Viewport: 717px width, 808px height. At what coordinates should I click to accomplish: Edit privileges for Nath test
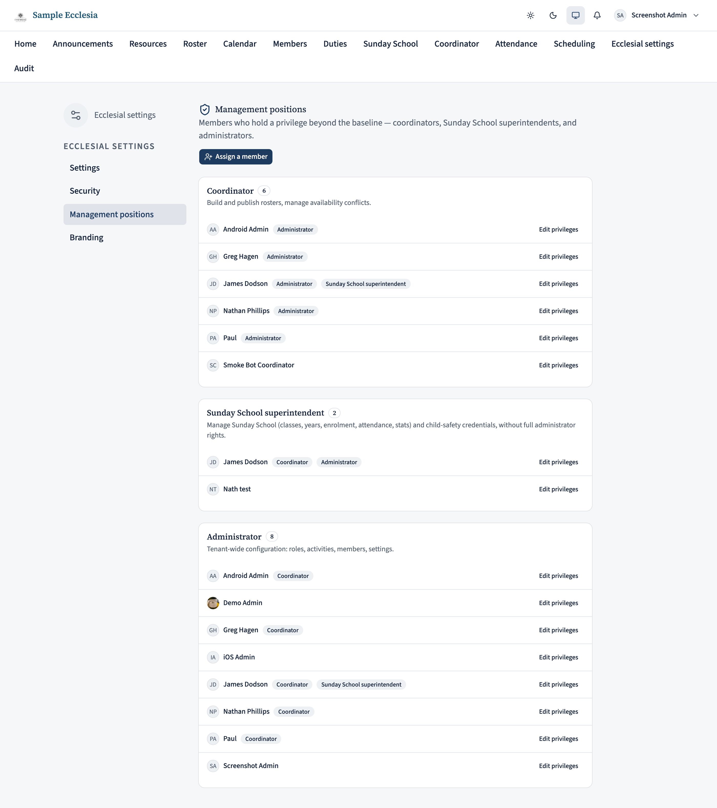558,489
